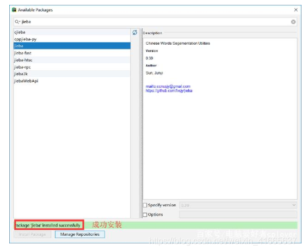Open the mailto author email link

point(168,87)
